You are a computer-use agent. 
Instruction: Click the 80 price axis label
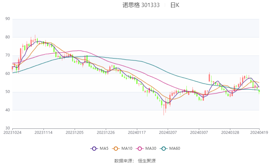[8, 37]
